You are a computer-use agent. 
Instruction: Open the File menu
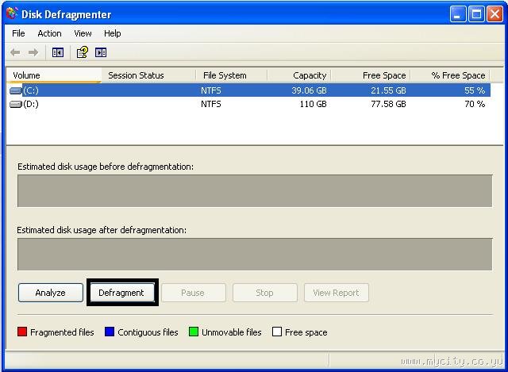pos(18,33)
